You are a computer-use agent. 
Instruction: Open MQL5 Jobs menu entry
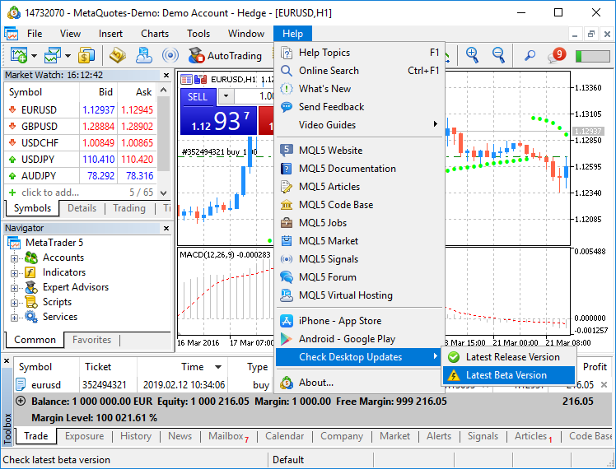coord(360,222)
